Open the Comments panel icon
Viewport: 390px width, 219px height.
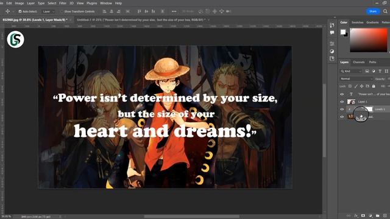pyautogui.click(x=331, y=32)
